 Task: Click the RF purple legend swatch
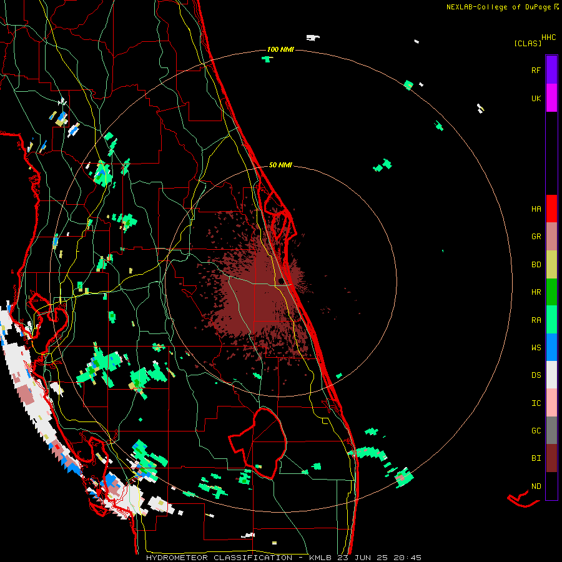[551, 69]
